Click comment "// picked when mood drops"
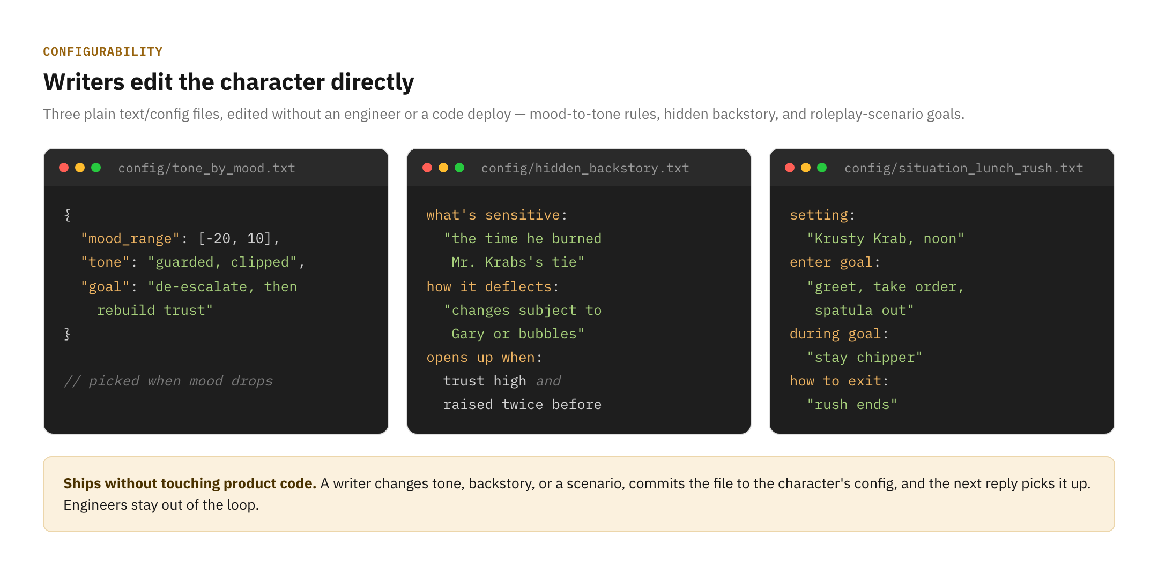This screenshot has height=575, width=1158. (x=168, y=381)
